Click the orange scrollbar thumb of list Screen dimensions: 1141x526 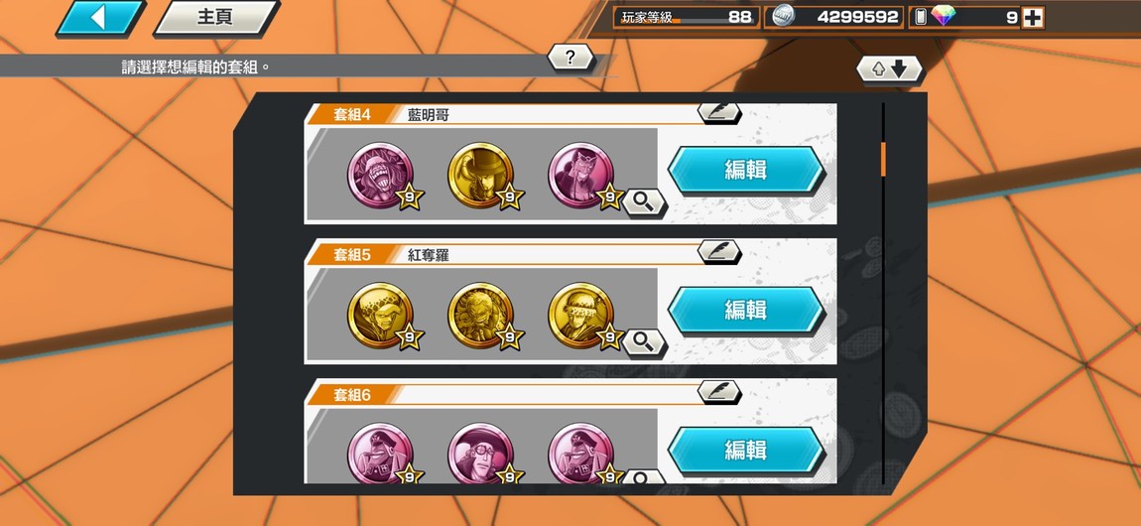(883, 160)
